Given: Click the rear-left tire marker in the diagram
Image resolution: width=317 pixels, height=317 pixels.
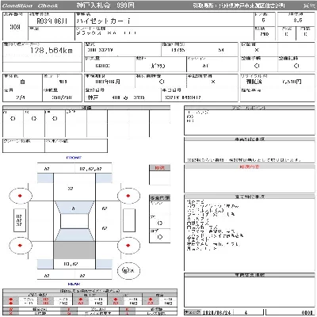Looking at the screenshot, I should tap(21, 246).
